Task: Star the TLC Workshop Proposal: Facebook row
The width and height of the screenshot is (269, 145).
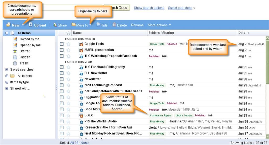Action: [x=68, y=56]
